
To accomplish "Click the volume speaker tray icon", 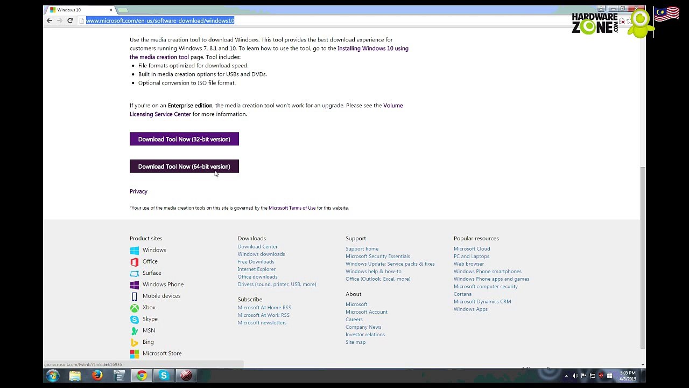I will point(575,376).
